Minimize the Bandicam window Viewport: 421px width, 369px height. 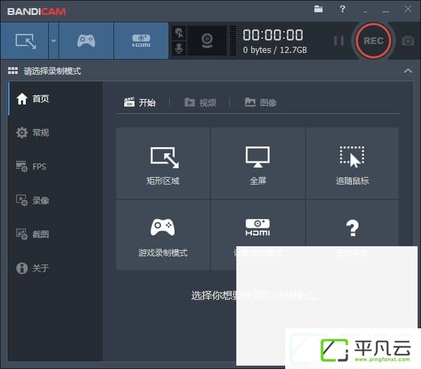coord(386,12)
